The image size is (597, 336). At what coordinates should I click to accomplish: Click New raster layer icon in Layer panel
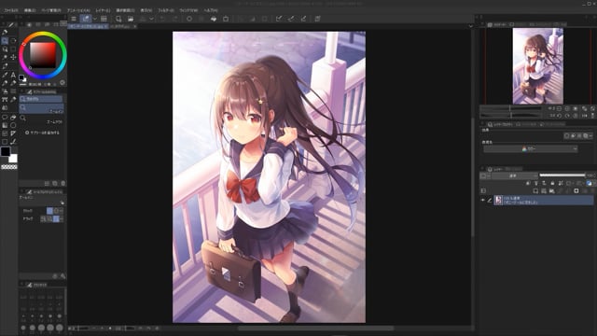point(535,190)
